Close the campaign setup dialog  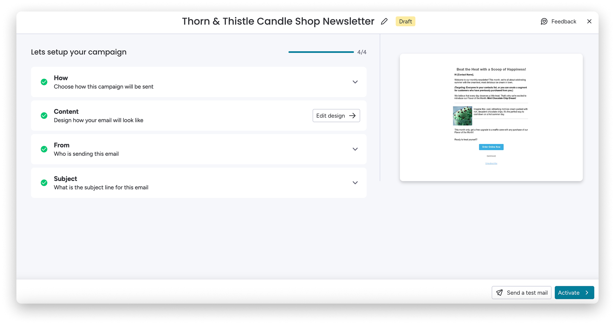[589, 21]
